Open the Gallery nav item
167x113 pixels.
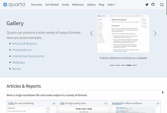[x=91, y=5]
